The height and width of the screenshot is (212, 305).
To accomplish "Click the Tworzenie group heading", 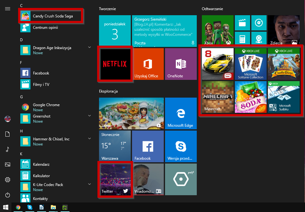I will coord(107,9).
